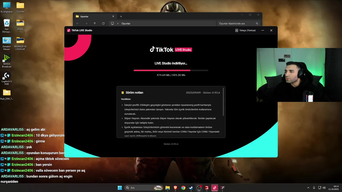The height and width of the screenshot is (192, 342).
Task: Click the taskbar search box Ara
Action: [143, 188]
